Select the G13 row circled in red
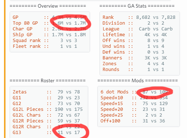The height and width of the screenshot is (138, 187). click(46, 133)
